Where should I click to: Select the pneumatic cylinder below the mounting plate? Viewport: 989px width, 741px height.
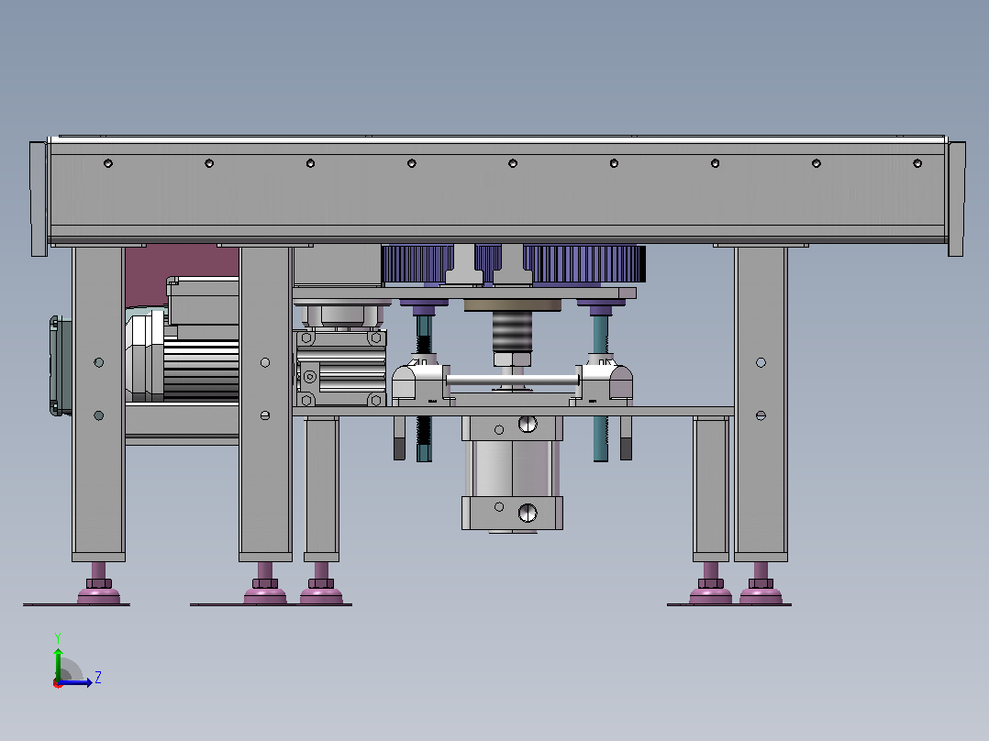[512, 474]
